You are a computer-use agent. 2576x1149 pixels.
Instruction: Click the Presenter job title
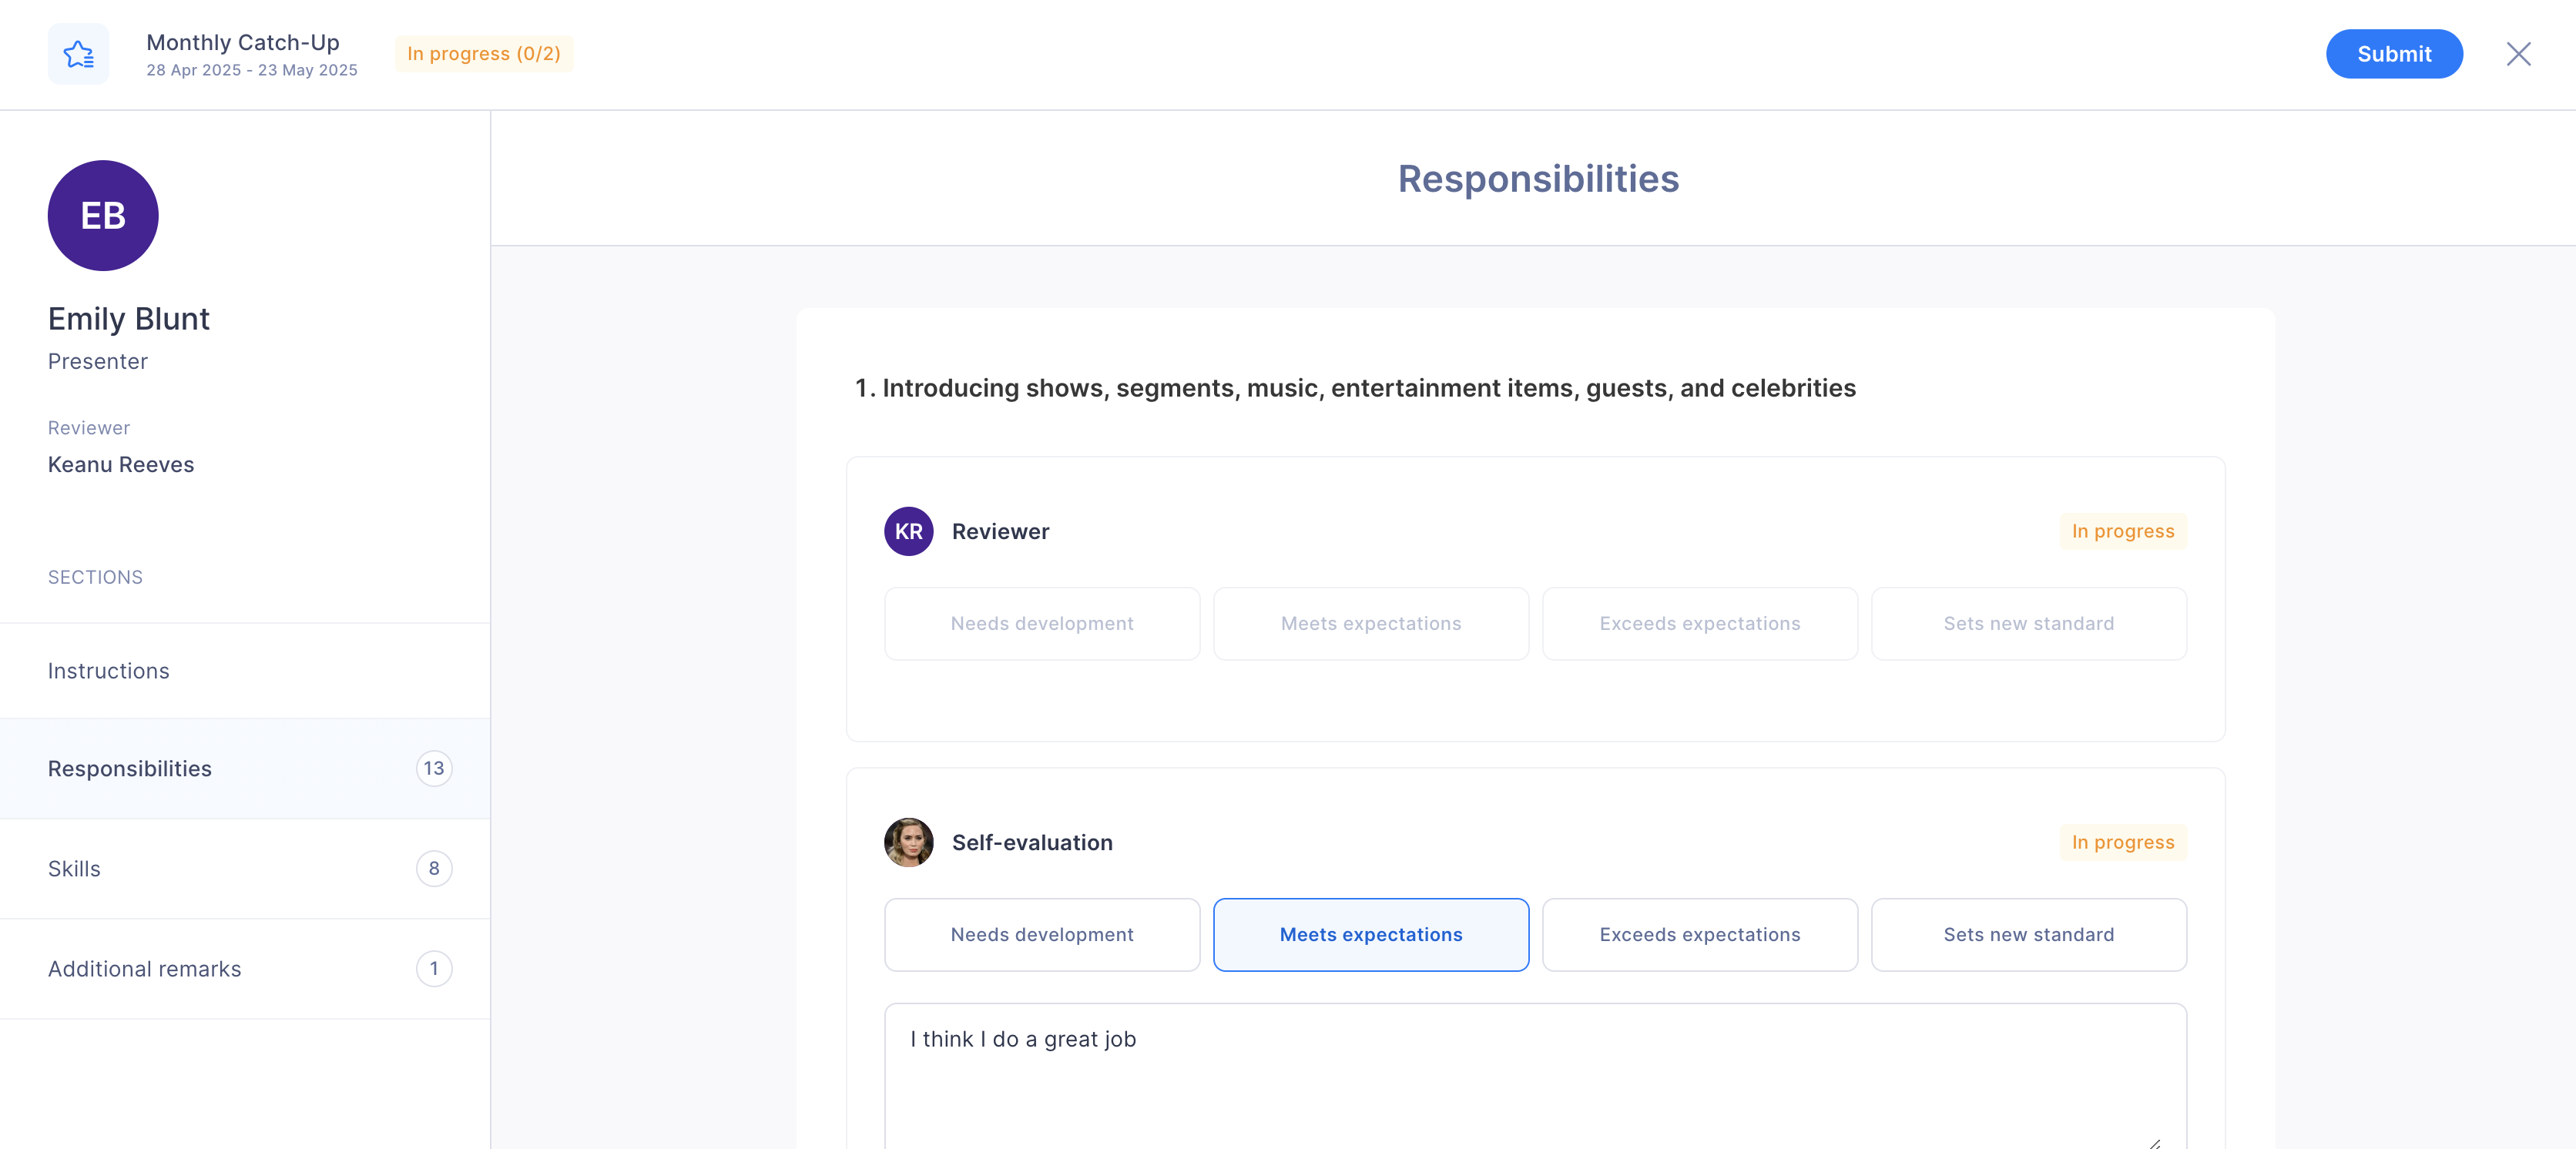pos(98,361)
